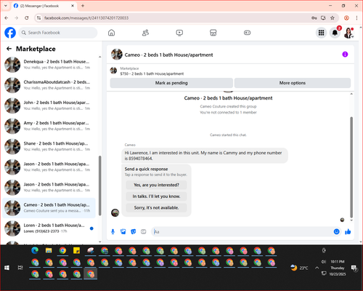Click Mark as pending button
This screenshot has height=291, width=363.
click(171, 83)
